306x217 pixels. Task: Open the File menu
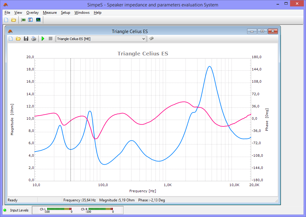click(7, 13)
